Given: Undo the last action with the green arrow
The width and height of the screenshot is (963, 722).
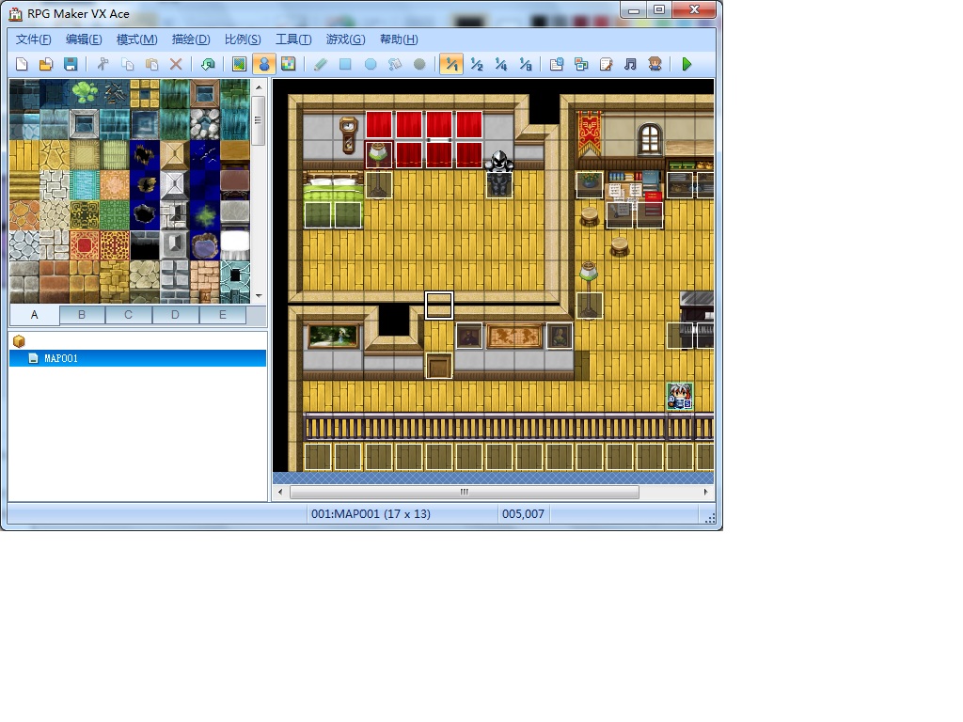Looking at the screenshot, I should click(208, 64).
